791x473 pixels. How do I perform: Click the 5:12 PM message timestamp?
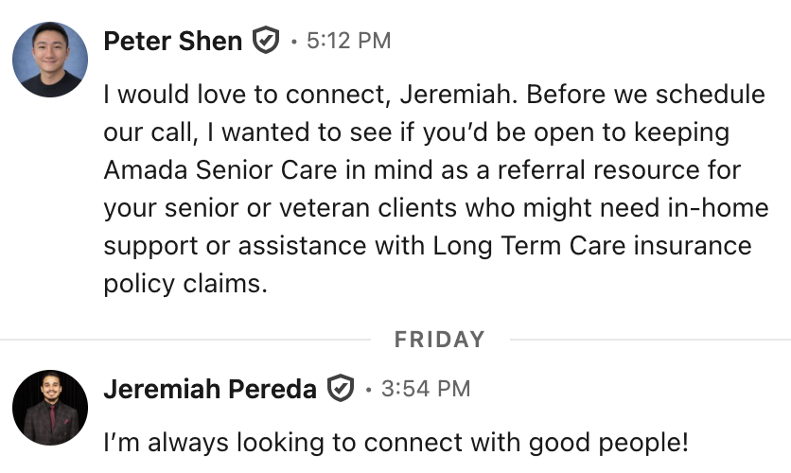coord(348,41)
